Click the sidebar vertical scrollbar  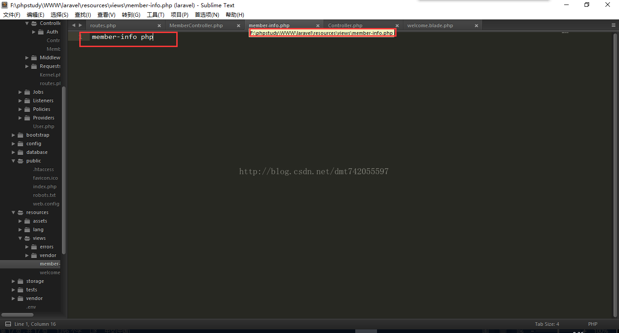coord(64,170)
